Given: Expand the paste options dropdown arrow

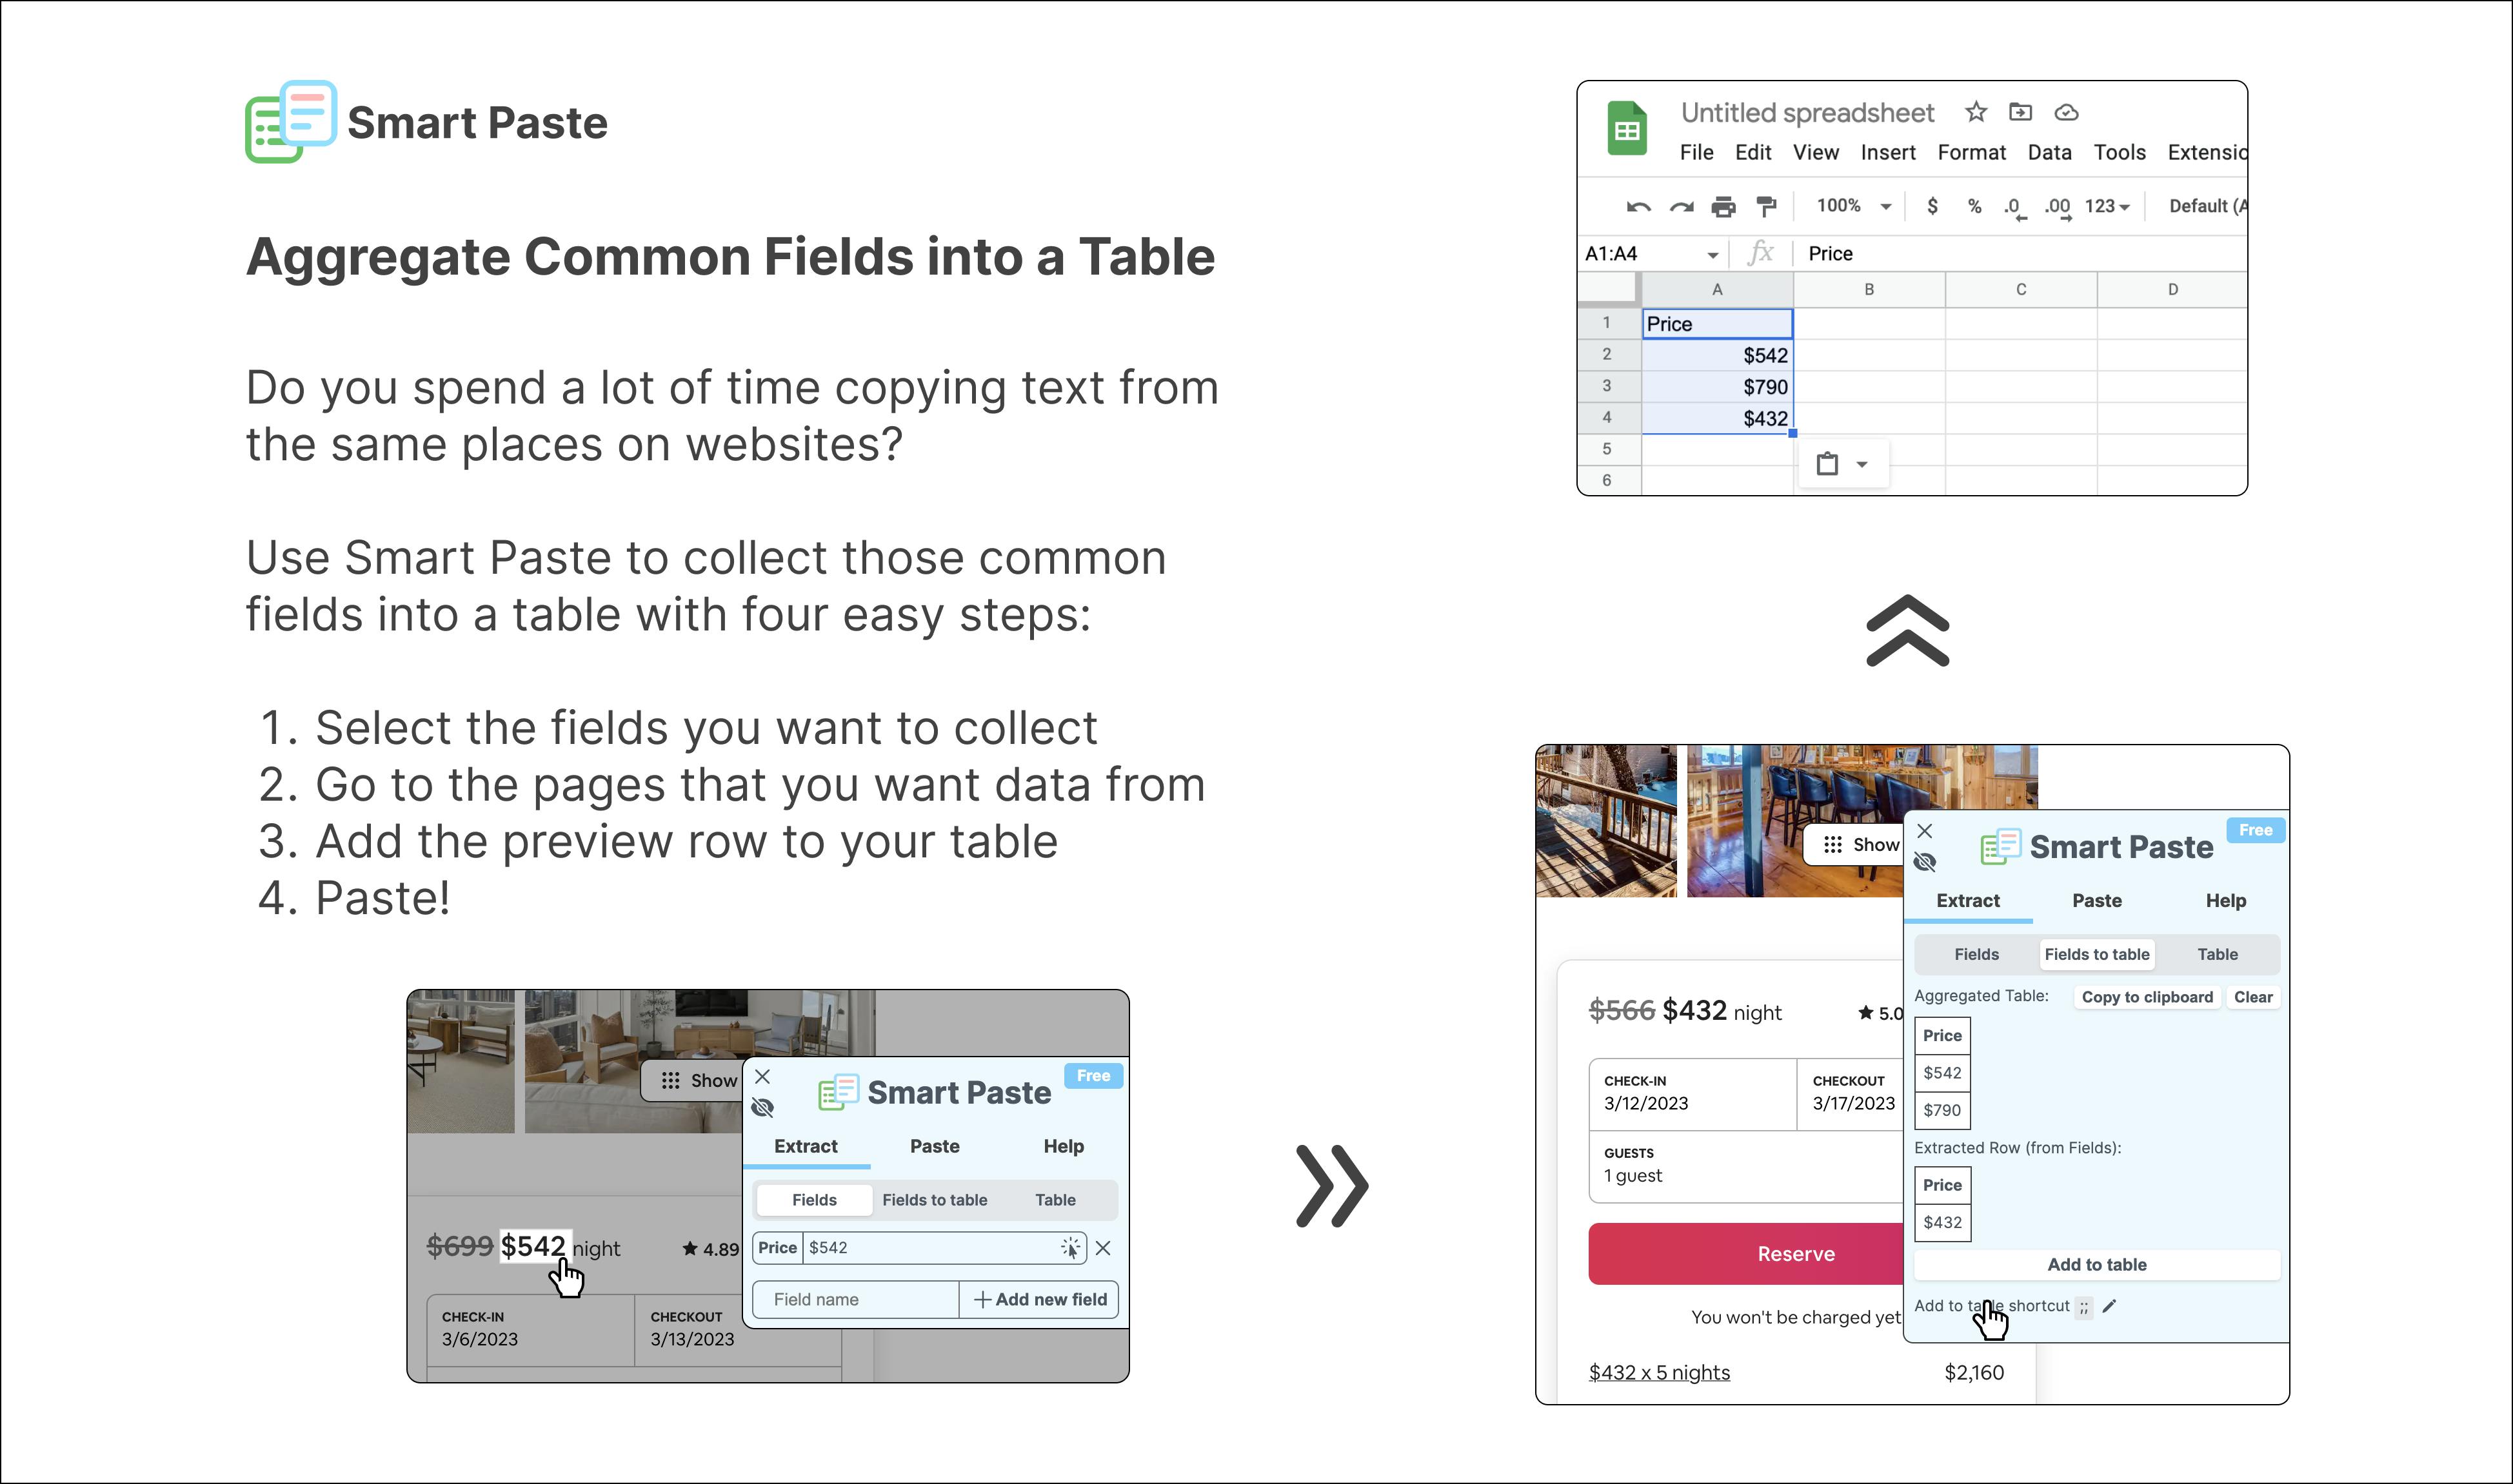Looking at the screenshot, I should coord(1862,464).
